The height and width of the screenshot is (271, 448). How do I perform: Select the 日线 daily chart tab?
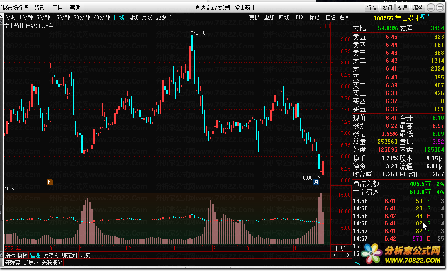pos(119,18)
